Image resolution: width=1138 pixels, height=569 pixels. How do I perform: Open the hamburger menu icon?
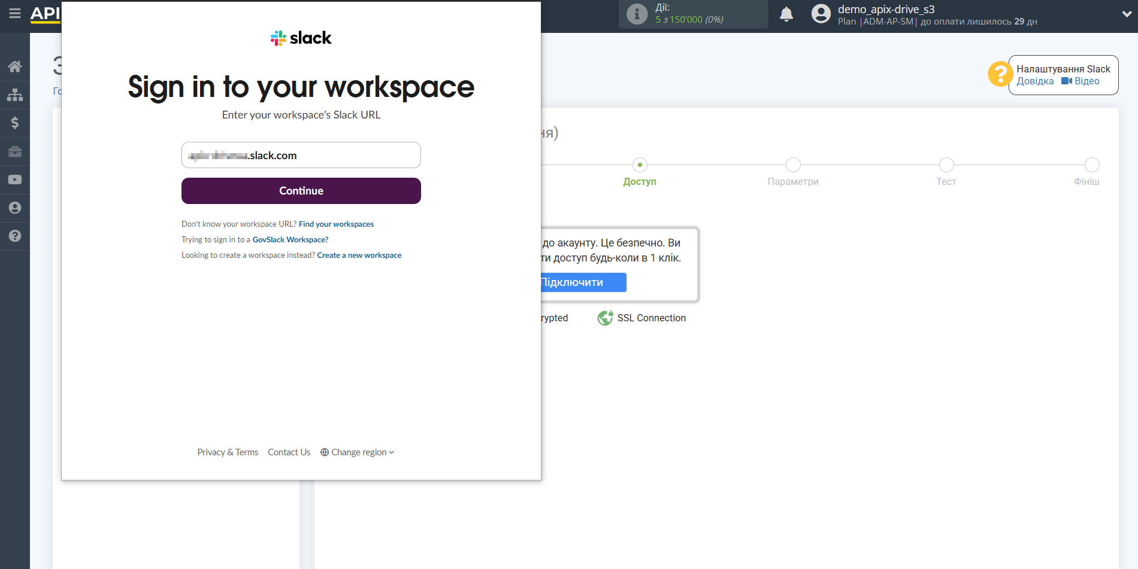15,13
